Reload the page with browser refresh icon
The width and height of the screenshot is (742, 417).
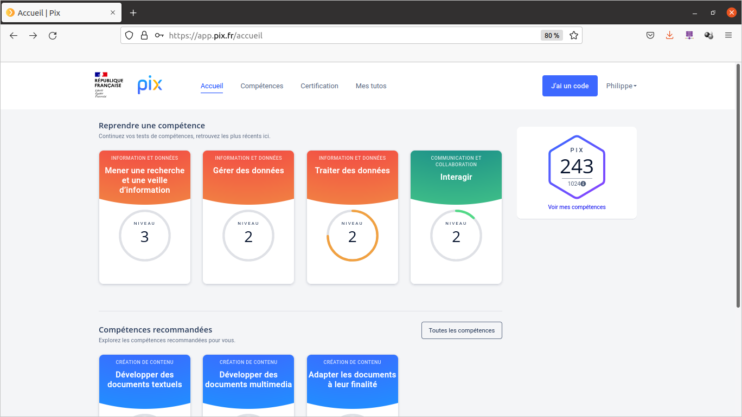[x=53, y=36]
